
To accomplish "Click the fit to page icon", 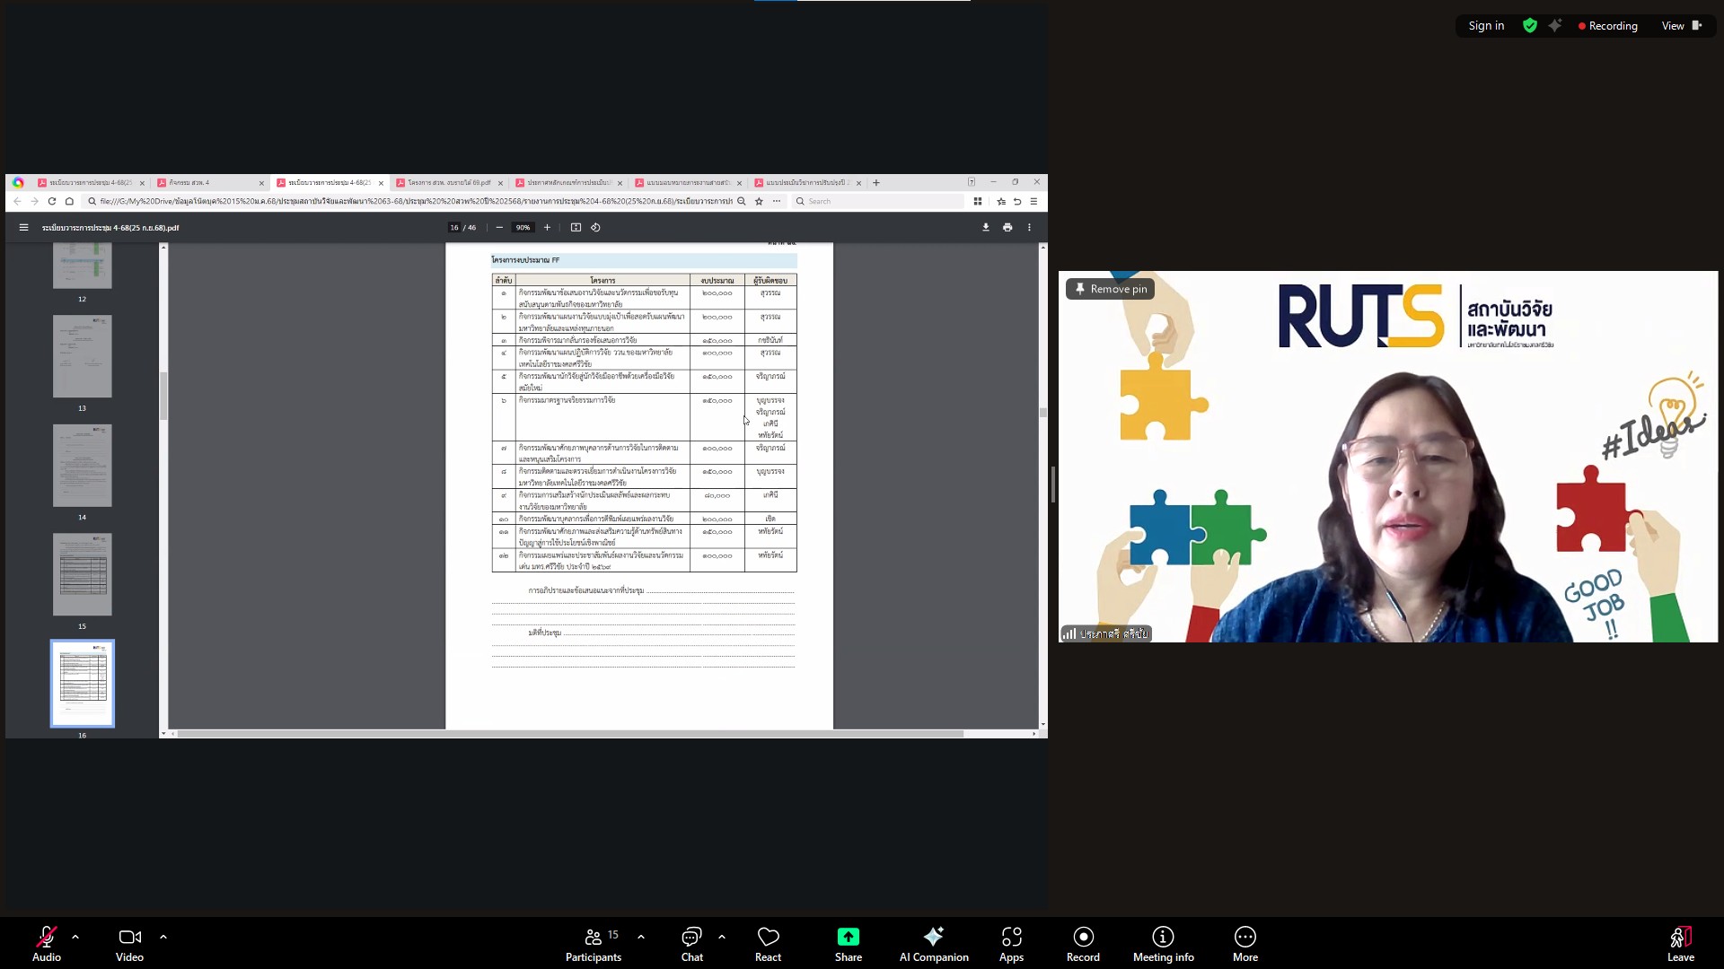I will (576, 228).
